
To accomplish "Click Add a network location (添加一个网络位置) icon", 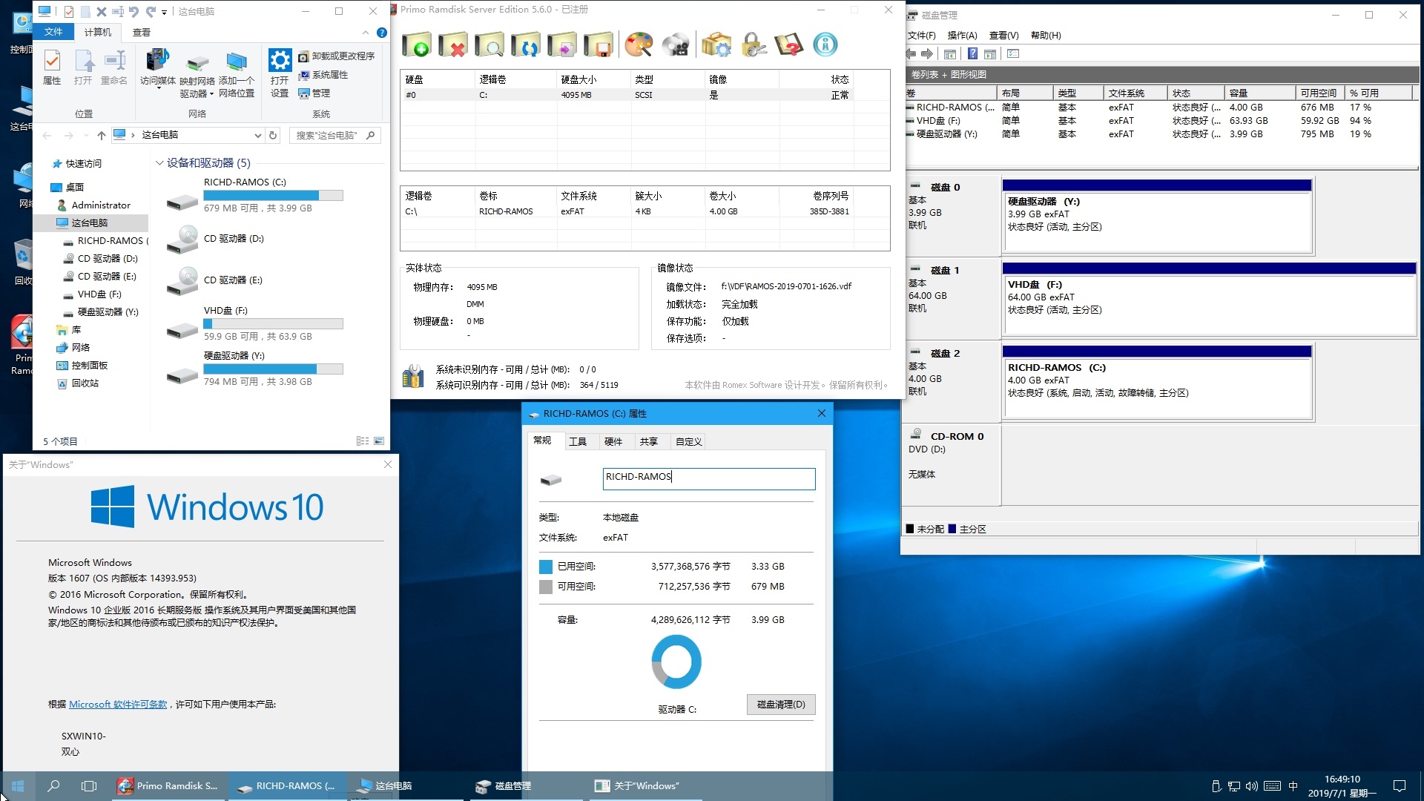I will [237, 73].
